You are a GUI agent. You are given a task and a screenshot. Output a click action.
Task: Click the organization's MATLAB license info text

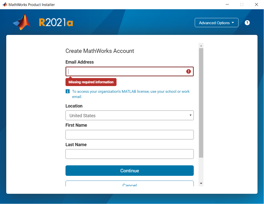[x=131, y=94]
